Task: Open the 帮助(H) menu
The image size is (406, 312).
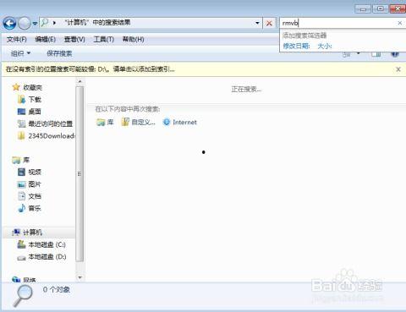Action: (x=133, y=40)
